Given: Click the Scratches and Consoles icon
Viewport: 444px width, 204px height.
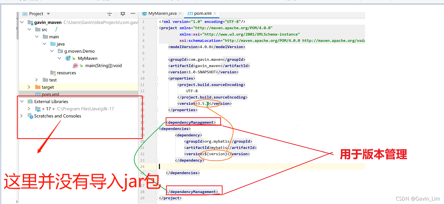Looking at the screenshot, I should pos(30,116).
